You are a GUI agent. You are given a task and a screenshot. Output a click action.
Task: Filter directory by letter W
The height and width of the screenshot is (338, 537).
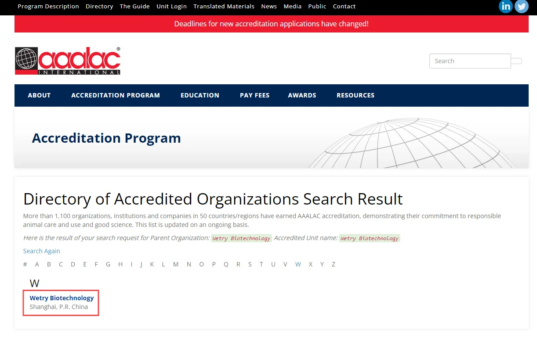[x=298, y=264]
